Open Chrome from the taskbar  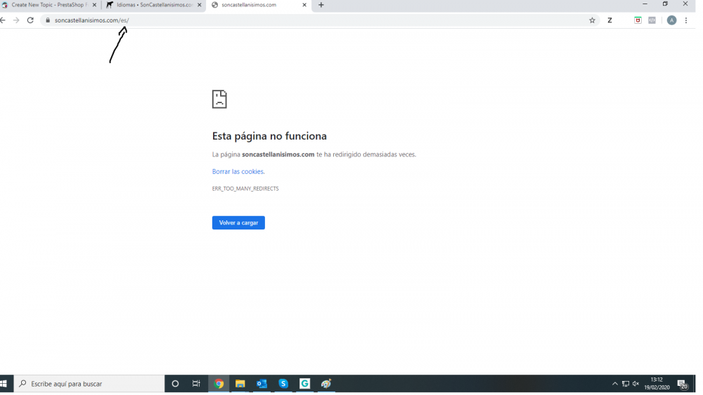[x=219, y=384]
